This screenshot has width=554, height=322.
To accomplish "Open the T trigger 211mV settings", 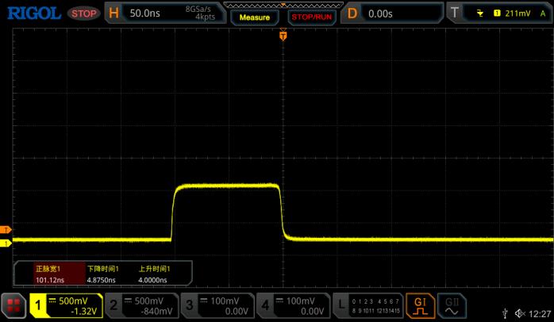I will pyautogui.click(x=500, y=13).
